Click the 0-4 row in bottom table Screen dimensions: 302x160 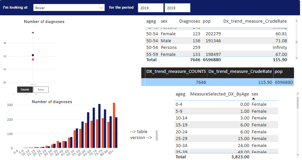[x=226, y=104]
